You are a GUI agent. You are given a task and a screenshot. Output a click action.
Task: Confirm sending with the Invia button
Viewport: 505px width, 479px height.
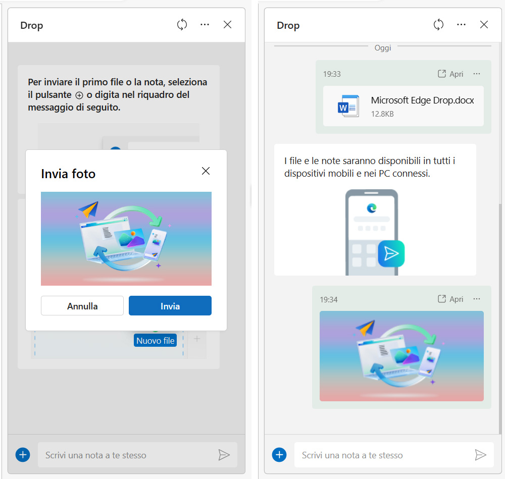click(170, 305)
